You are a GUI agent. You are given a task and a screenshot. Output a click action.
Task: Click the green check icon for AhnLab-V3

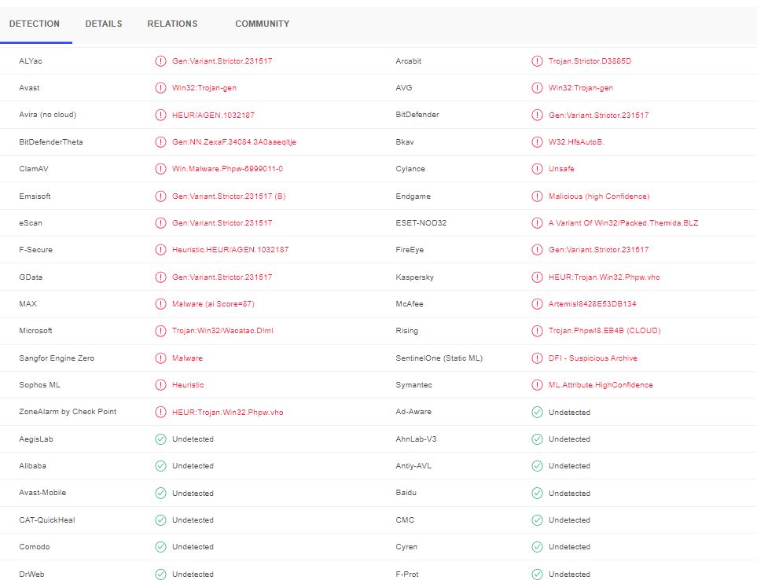[537, 439]
